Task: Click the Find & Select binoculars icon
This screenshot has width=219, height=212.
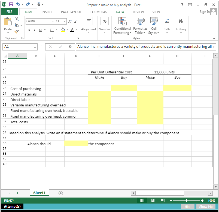Action: [x=181, y=21]
